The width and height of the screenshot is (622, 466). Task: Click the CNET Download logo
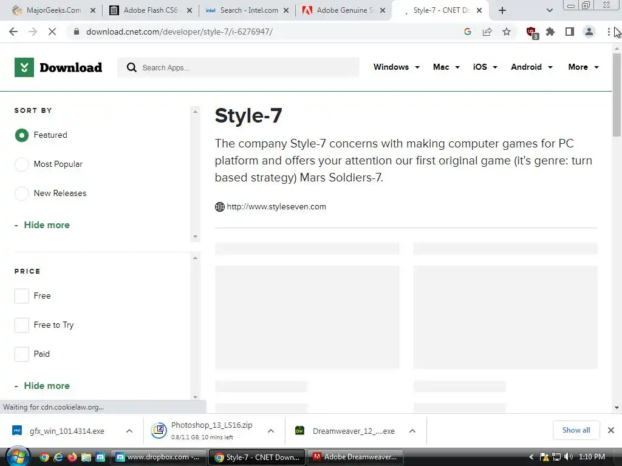58,67
